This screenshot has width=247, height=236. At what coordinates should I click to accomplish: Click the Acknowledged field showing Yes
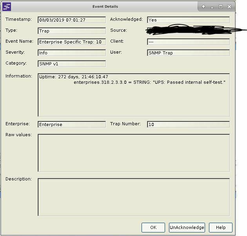[x=188, y=20]
